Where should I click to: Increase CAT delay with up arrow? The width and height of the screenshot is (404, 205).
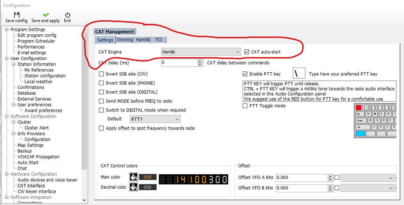[x=200, y=61]
